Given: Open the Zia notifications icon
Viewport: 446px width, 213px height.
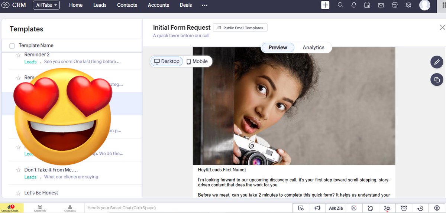Looking at the screenshot, I should 387,208.
